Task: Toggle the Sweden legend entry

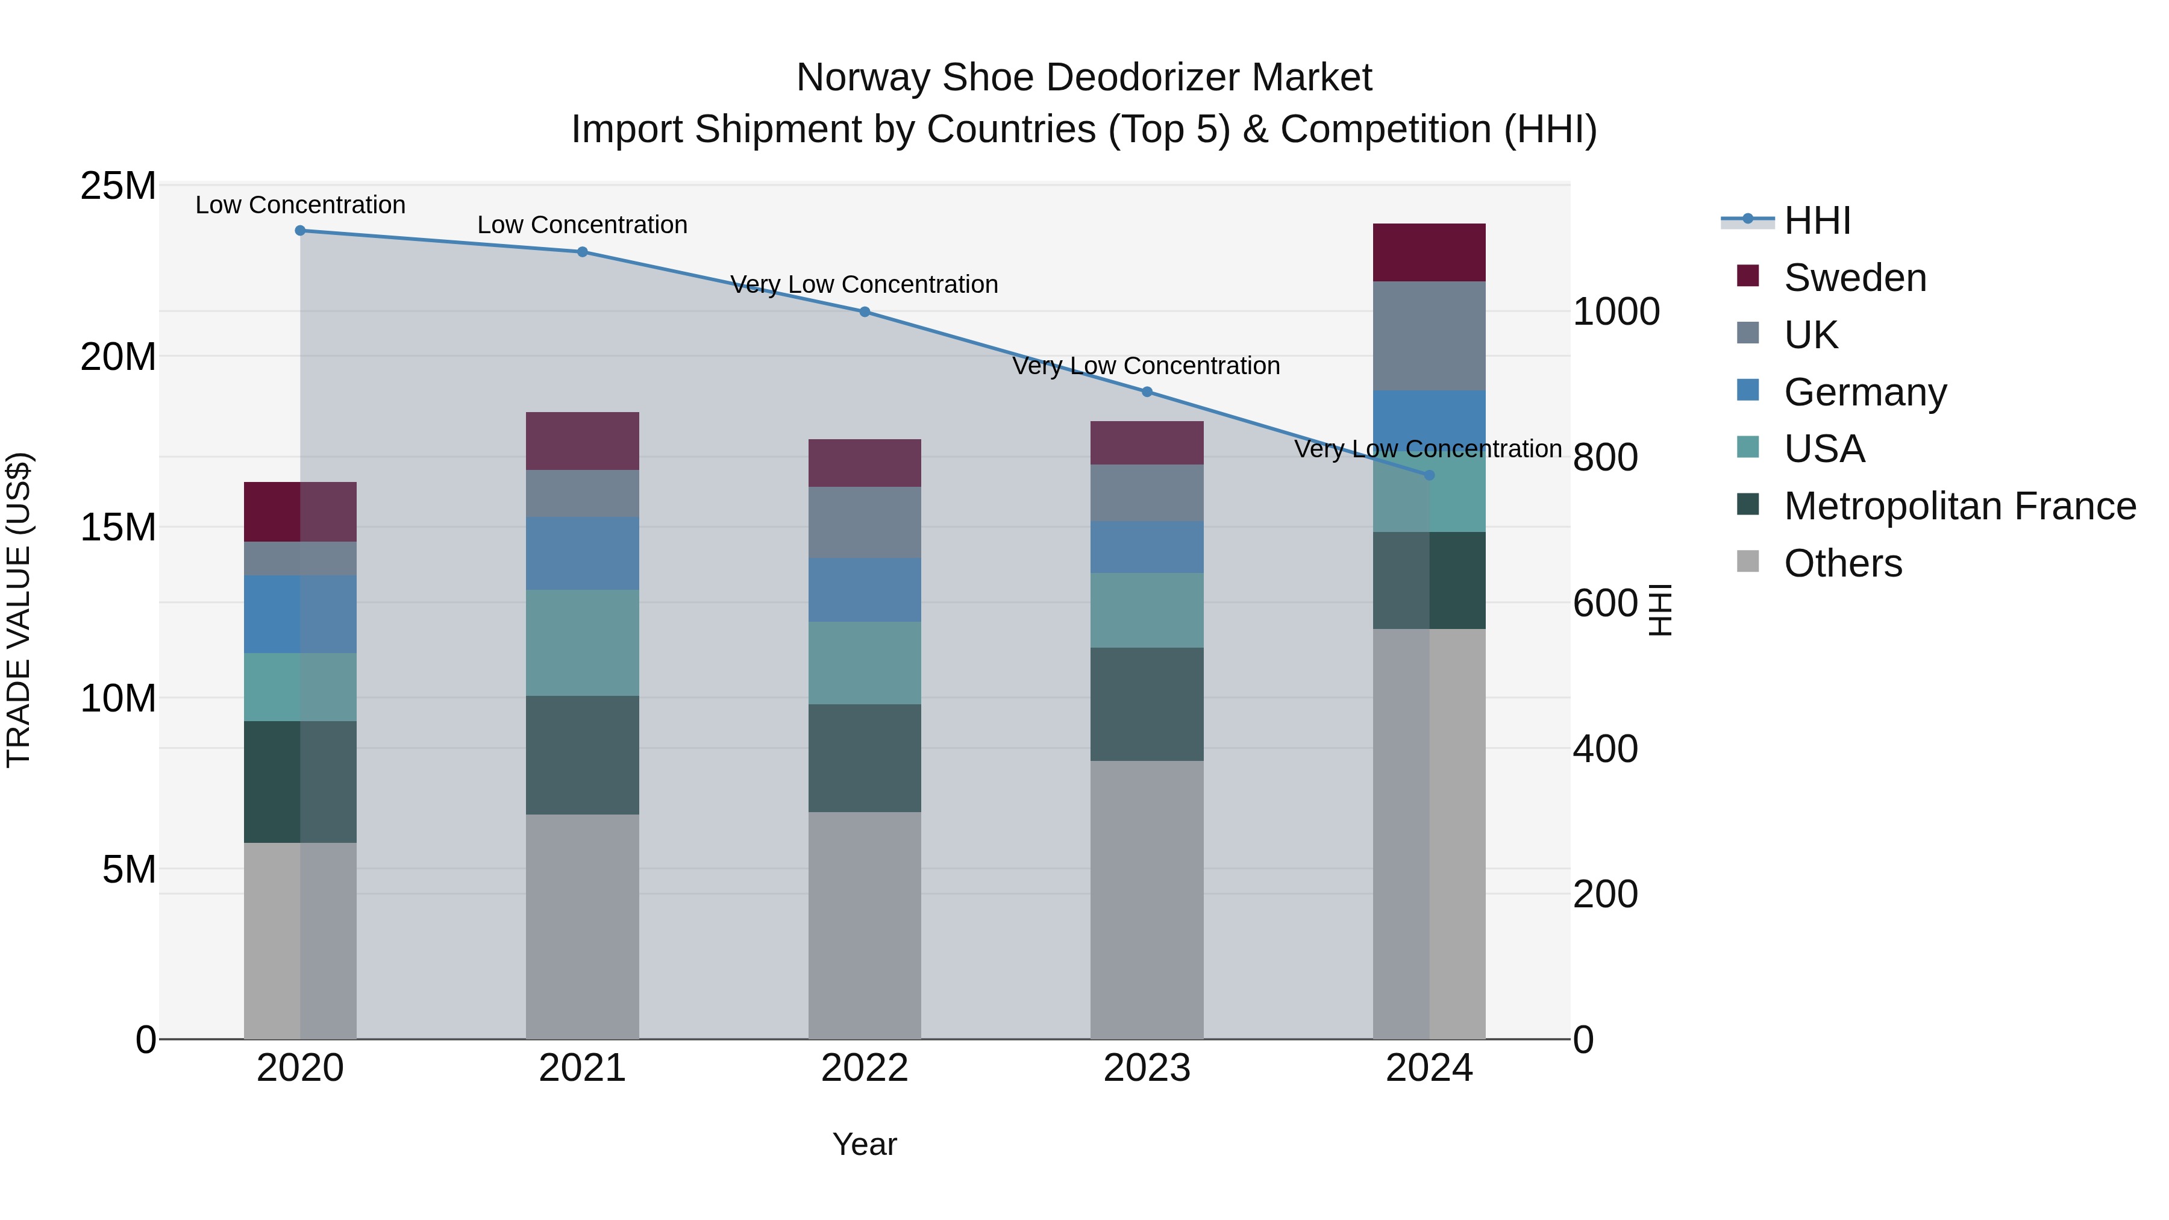Action: [x=1832, y=278]
